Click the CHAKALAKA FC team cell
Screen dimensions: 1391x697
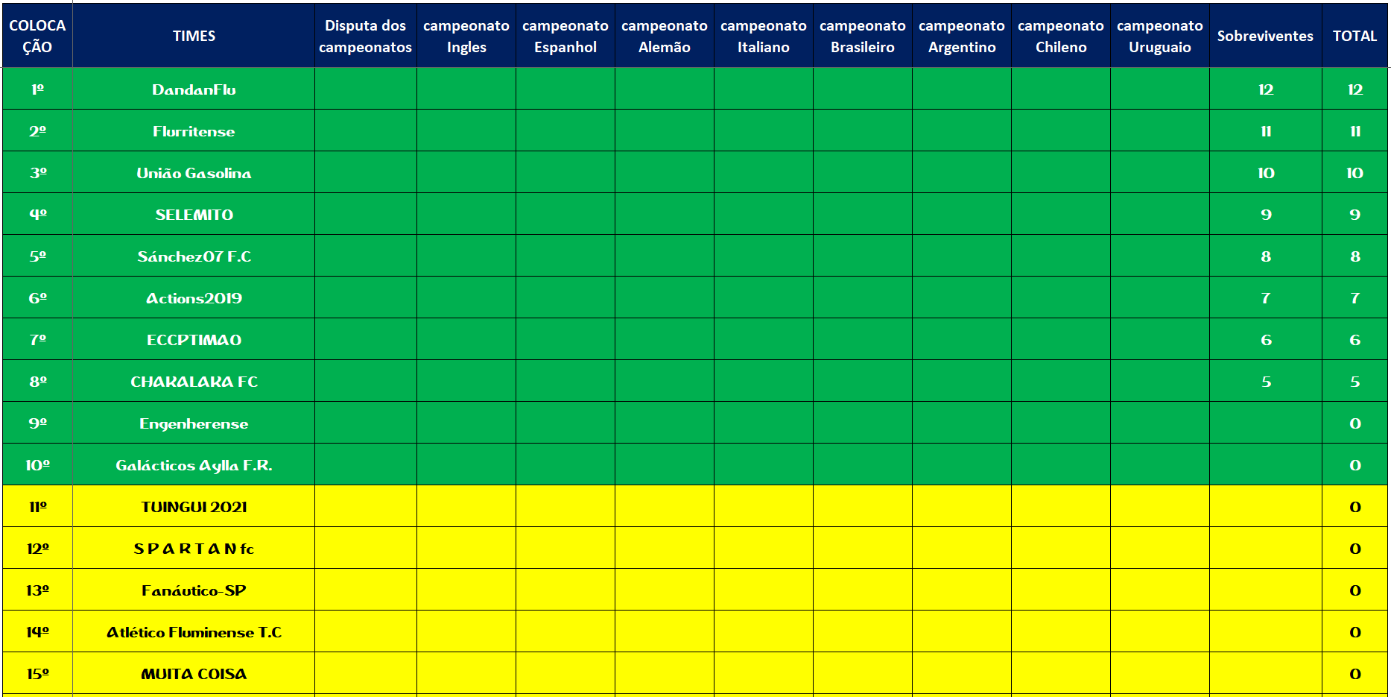point(194,382)
